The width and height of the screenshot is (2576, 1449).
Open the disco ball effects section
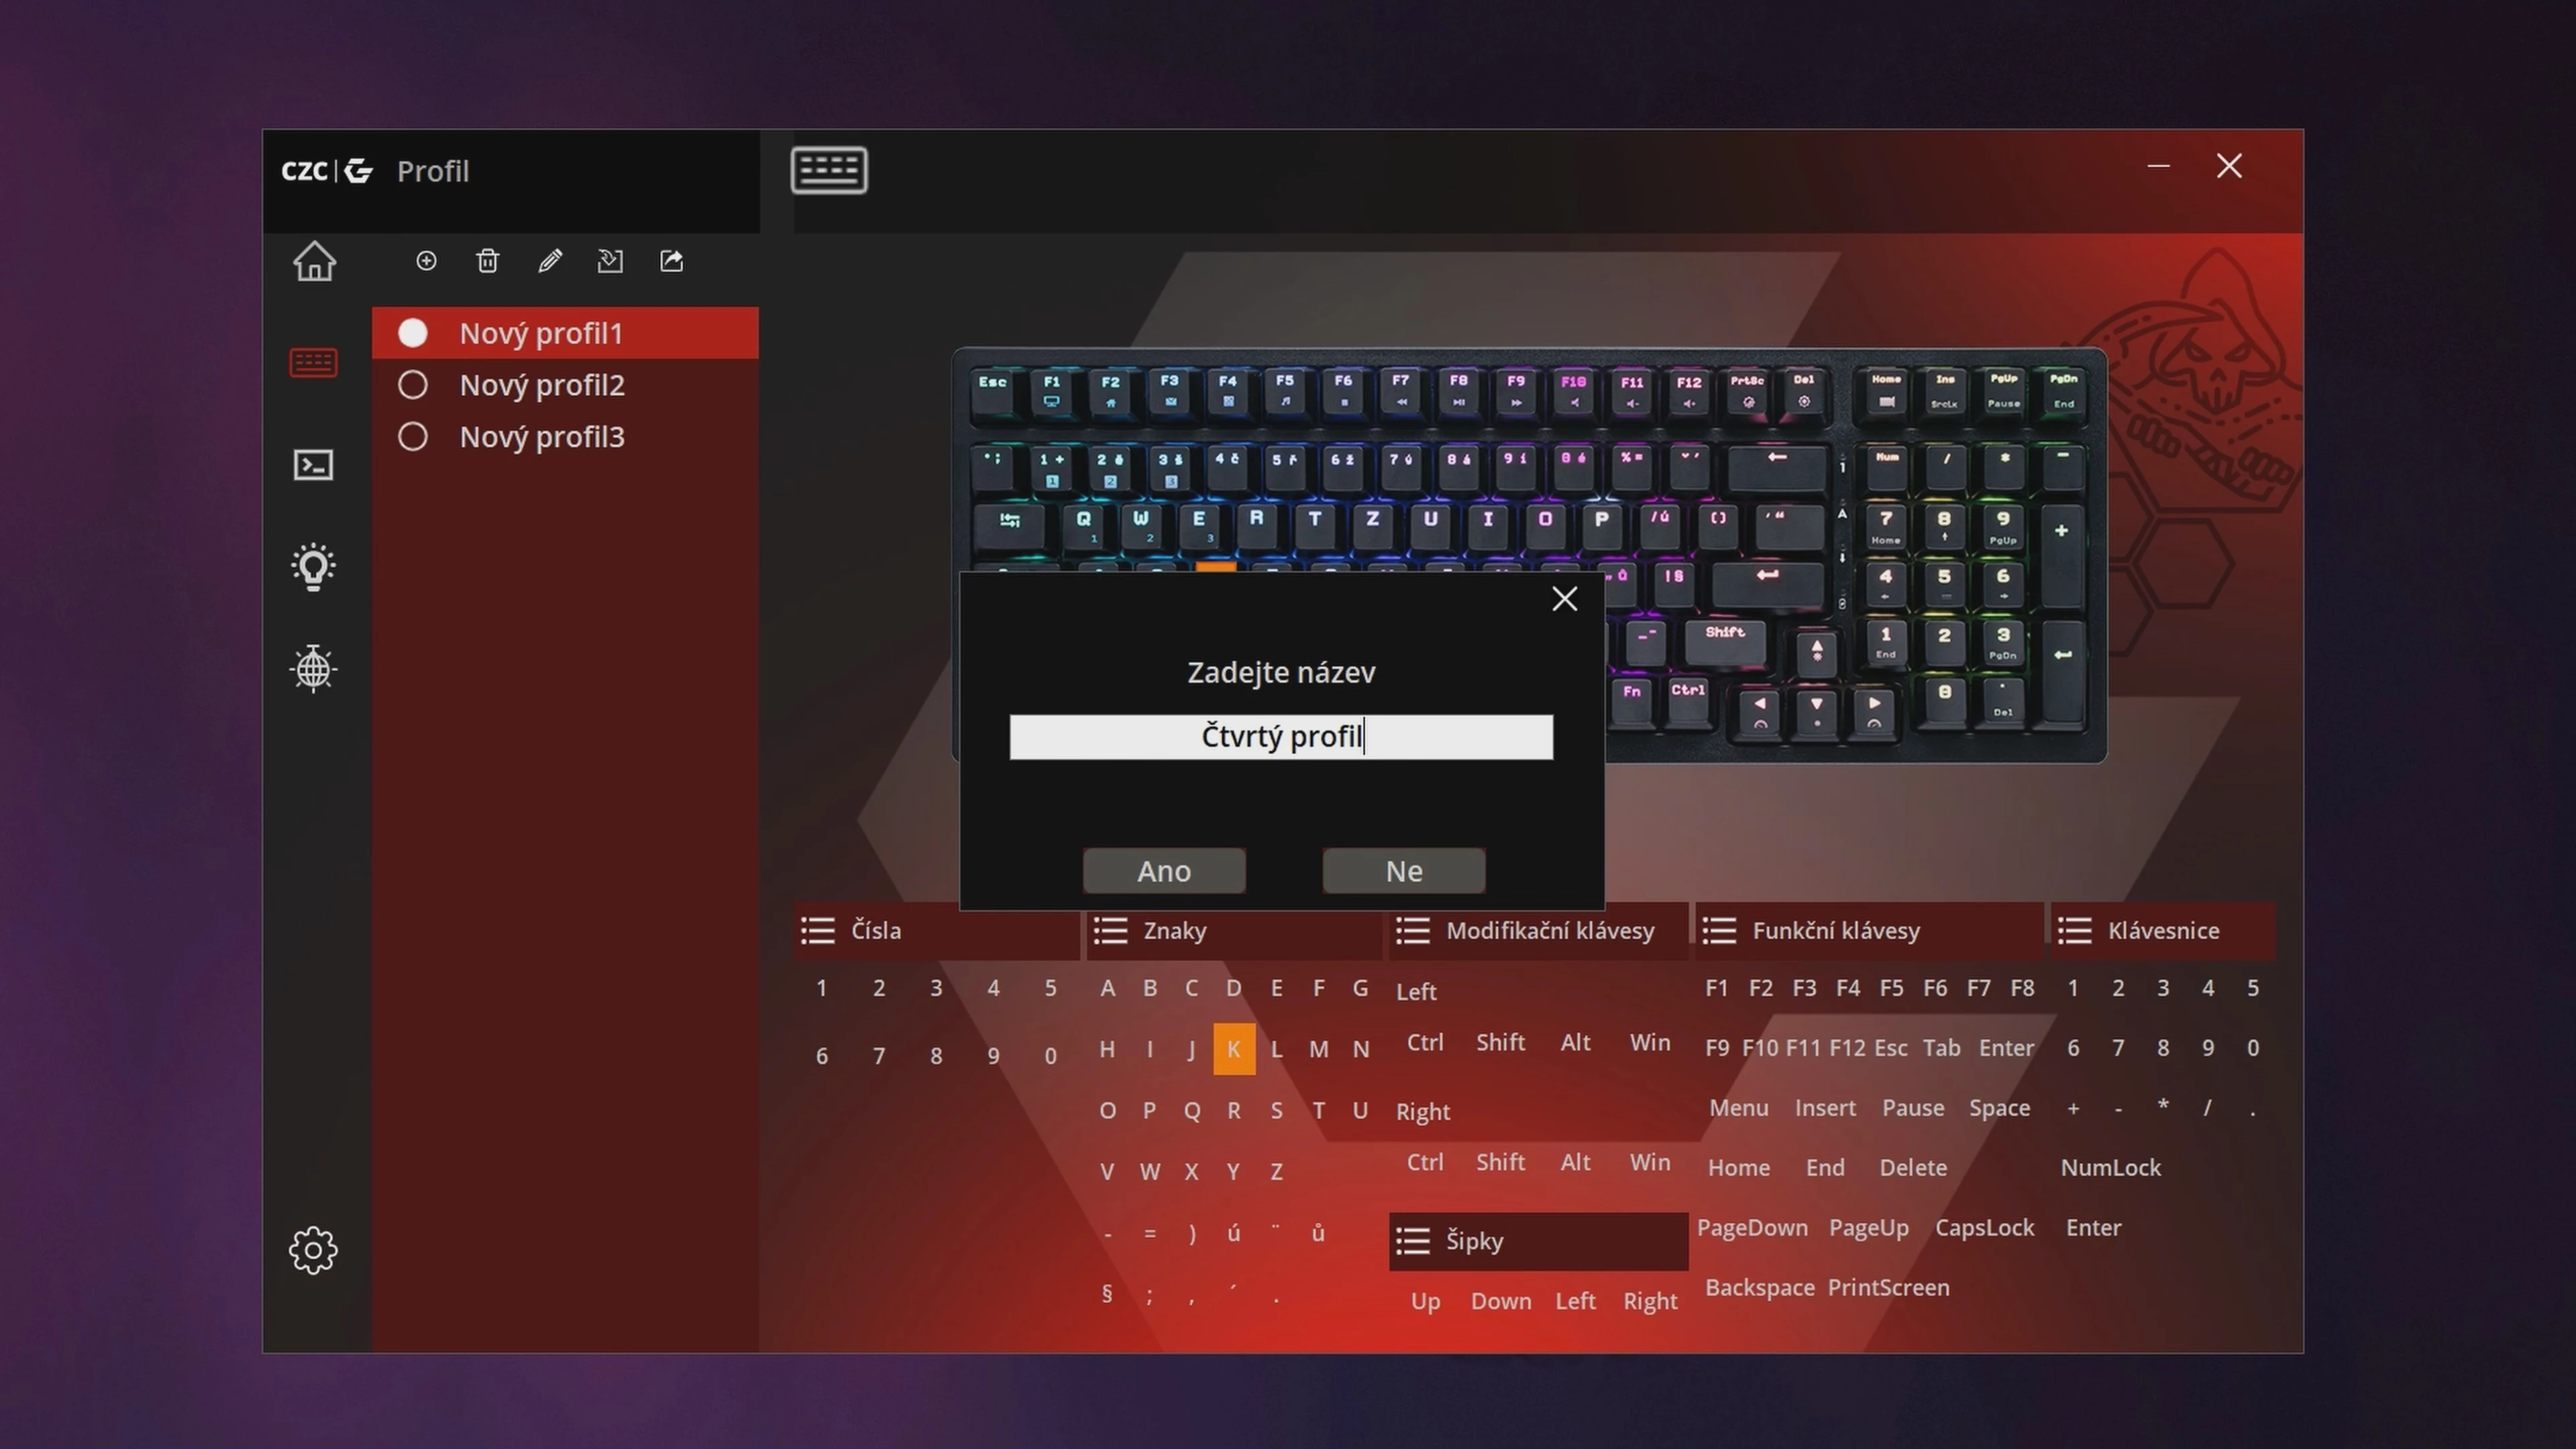point(313,668)
